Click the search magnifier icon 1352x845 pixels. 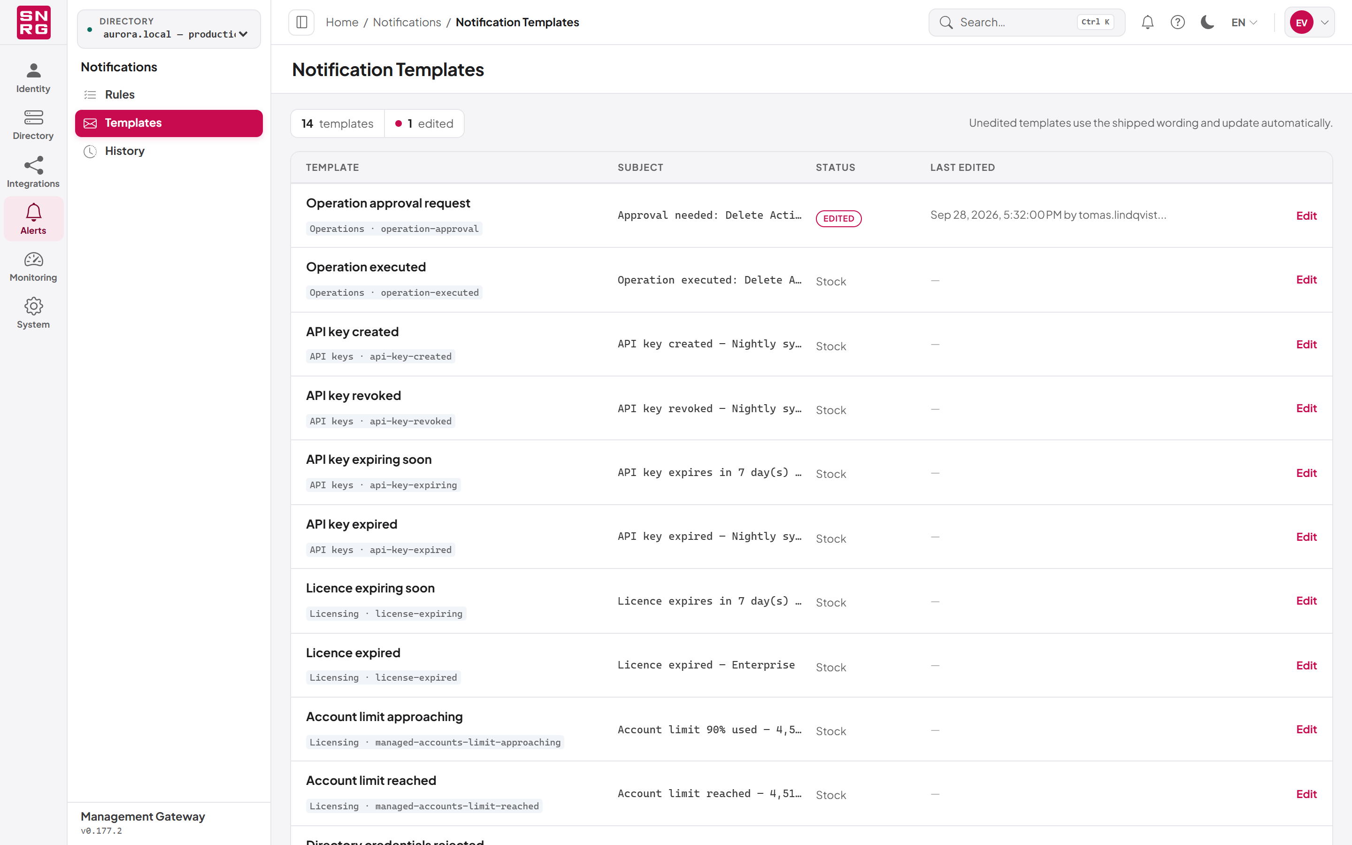(x=946, y=23)
